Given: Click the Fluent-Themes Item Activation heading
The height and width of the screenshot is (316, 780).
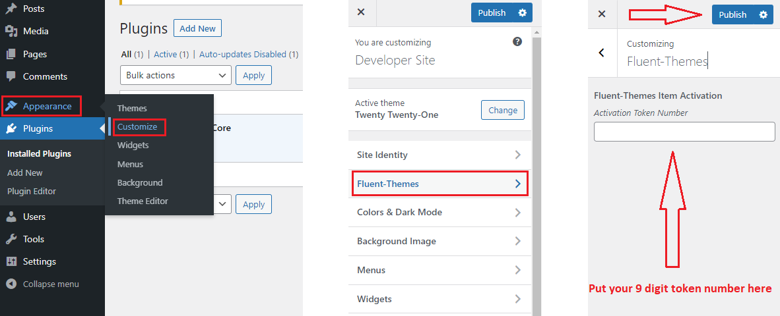Looking at the screenshot, I should tap(658, 95).
